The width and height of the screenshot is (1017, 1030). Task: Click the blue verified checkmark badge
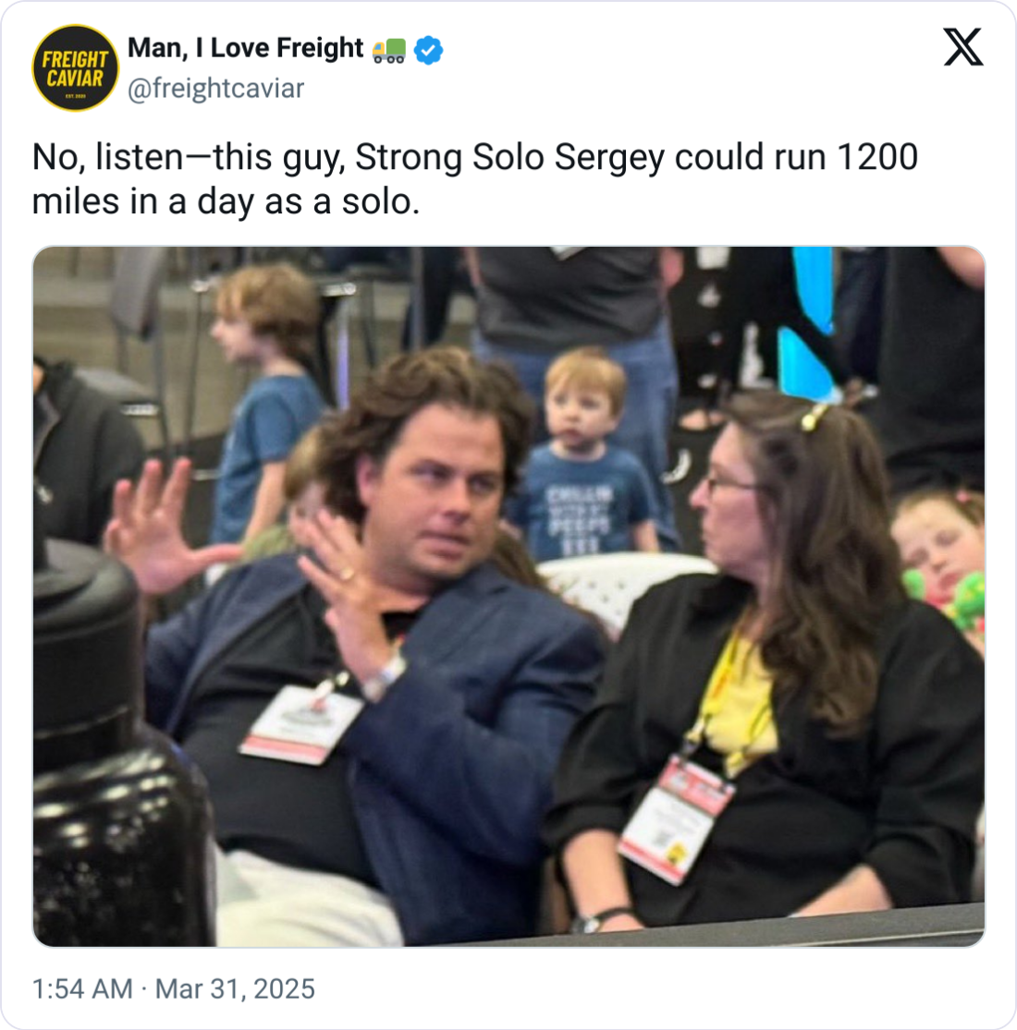[x=428, y=50]
